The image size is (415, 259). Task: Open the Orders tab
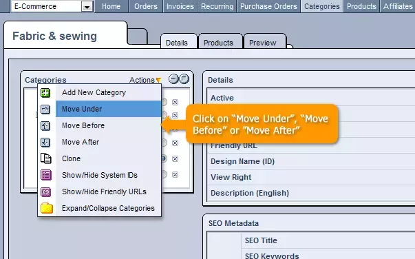[x=146, y=6]
